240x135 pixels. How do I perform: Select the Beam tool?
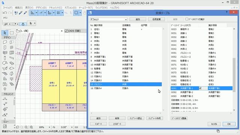pos(12,58)
